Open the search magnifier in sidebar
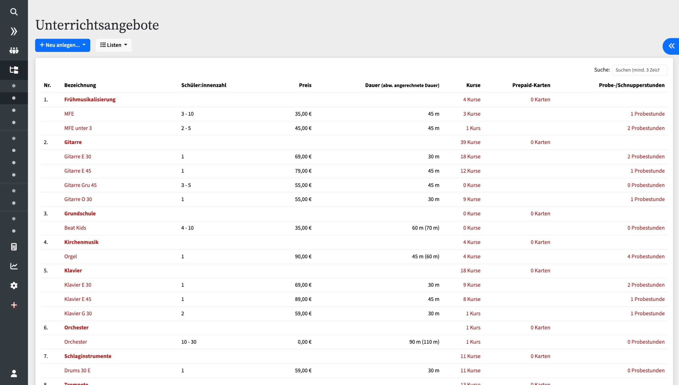This screenshot has height=385, width=679. 14,12
